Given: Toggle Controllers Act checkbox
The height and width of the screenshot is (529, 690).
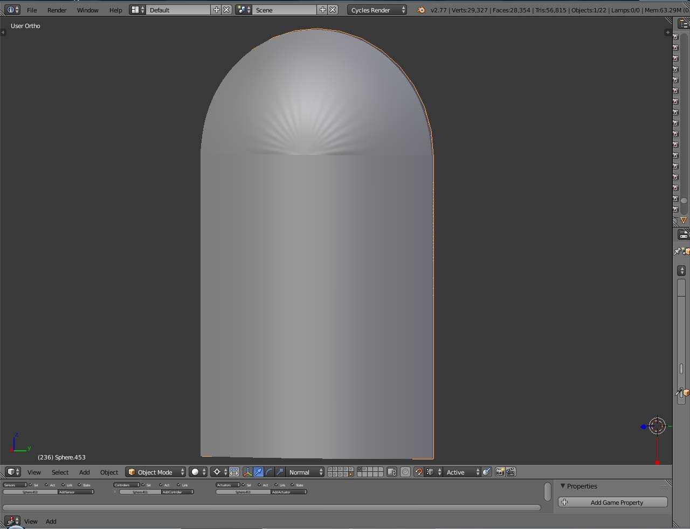Looking at the screenshot, I should click(x=161, y=485).
